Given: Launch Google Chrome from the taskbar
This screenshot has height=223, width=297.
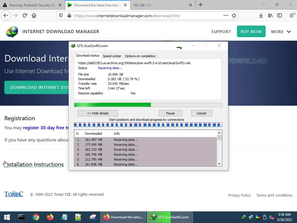Looking at the screenshot, I should [36, 217].
